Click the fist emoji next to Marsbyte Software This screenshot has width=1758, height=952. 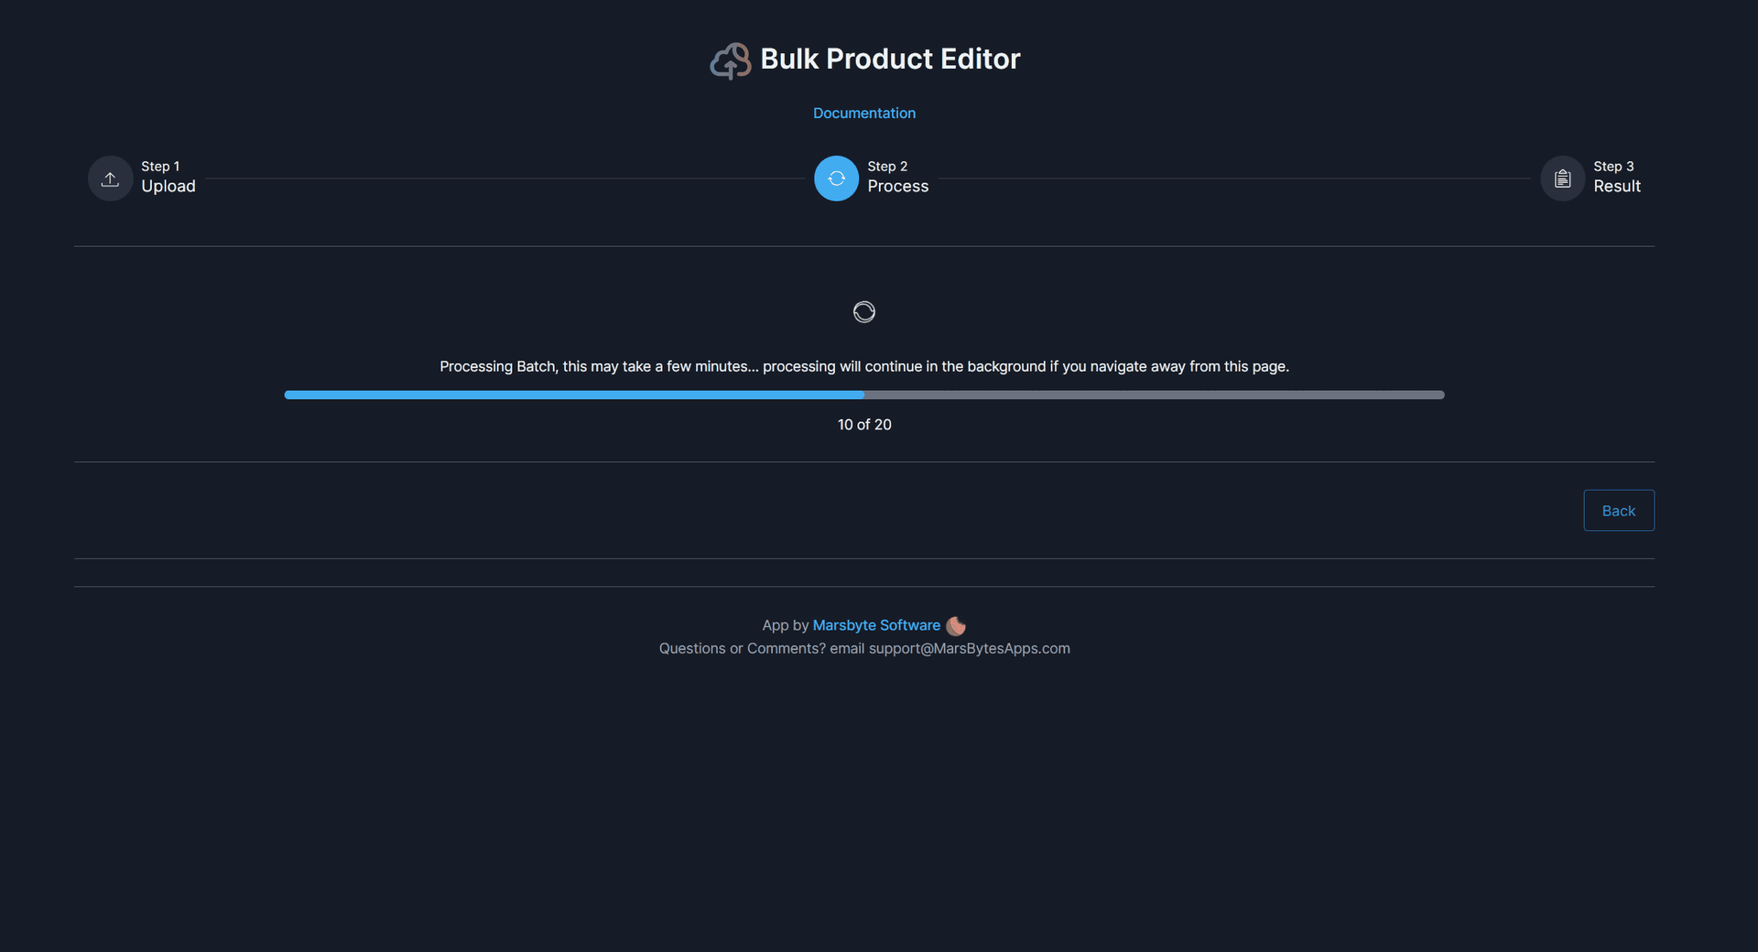(x=955, y=625)
